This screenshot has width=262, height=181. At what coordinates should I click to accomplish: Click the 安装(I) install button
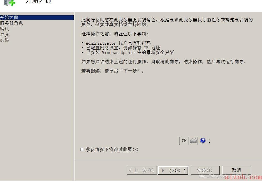[205, 170]
